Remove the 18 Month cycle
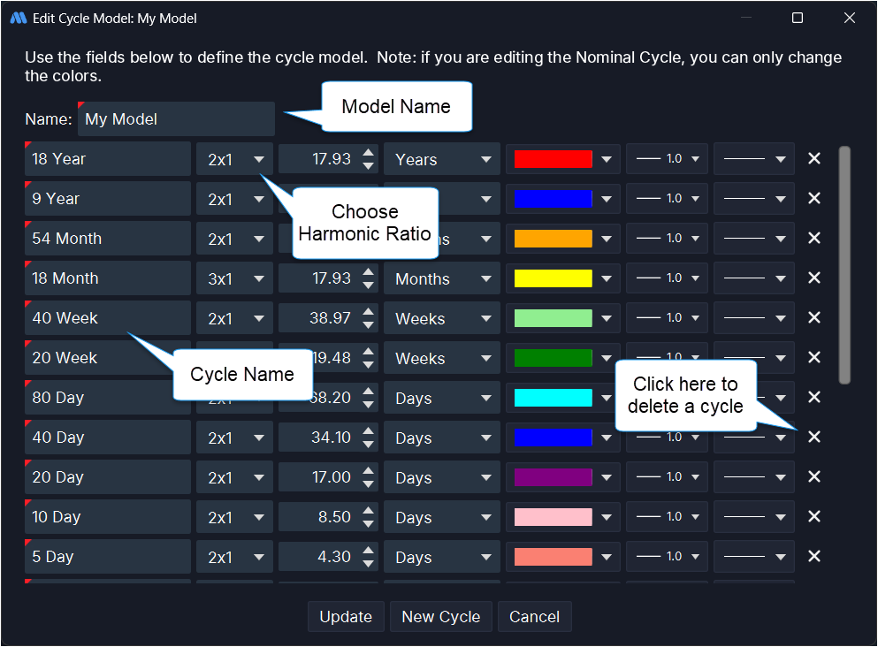The height and width of the screenshot is (647, 878). pos(814,278)
